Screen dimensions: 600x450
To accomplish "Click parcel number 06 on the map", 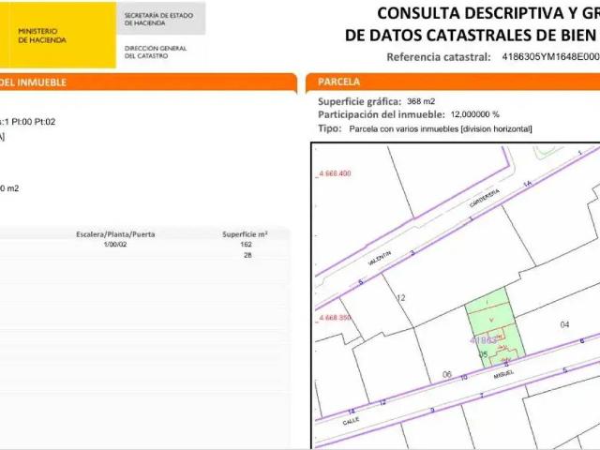I will [x=447, y=374].
